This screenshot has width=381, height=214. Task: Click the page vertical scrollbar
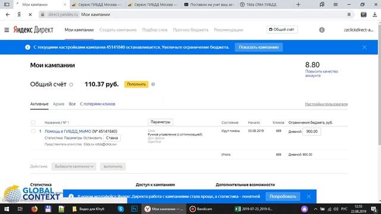(380, 85)
